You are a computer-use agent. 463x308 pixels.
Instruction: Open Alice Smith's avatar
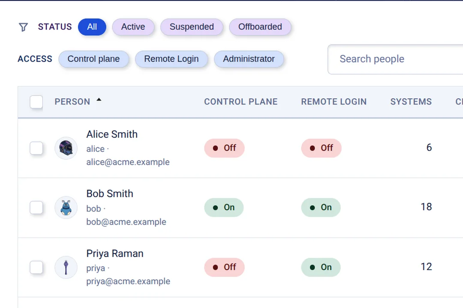pos(66,148)
